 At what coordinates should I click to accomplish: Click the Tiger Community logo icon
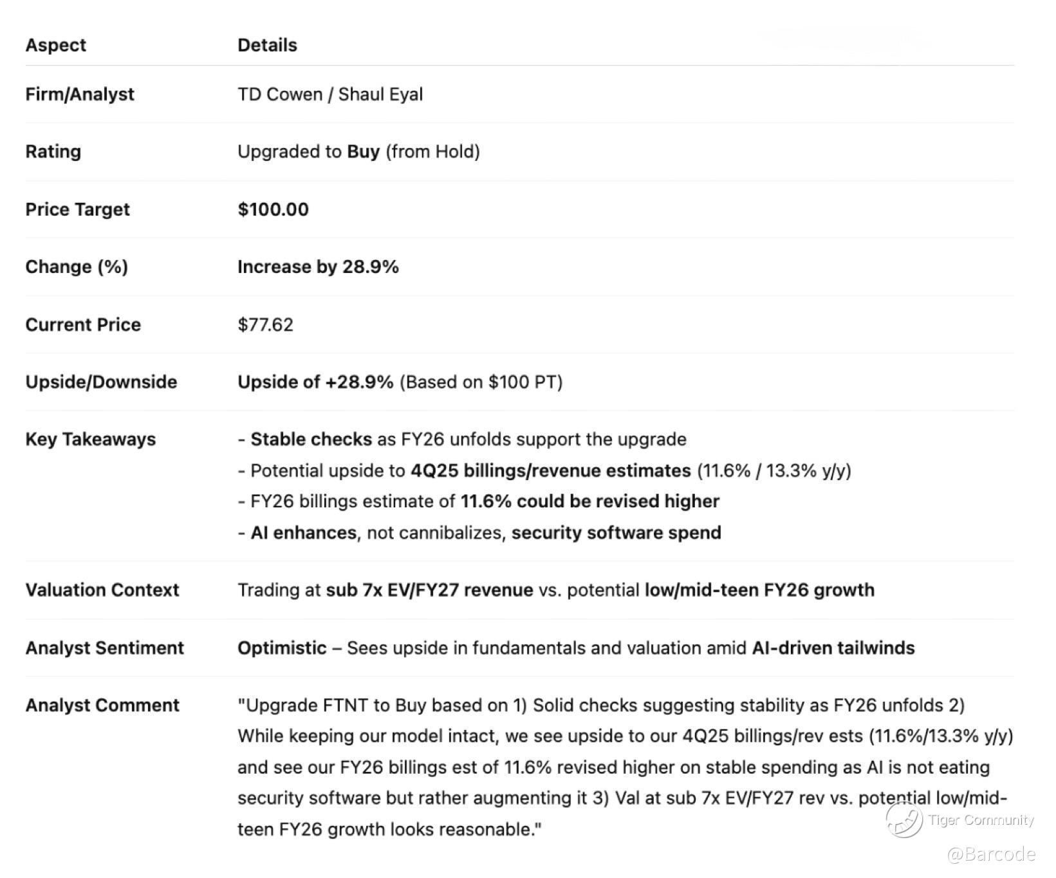pyautogui.click(x=903, y=819)
